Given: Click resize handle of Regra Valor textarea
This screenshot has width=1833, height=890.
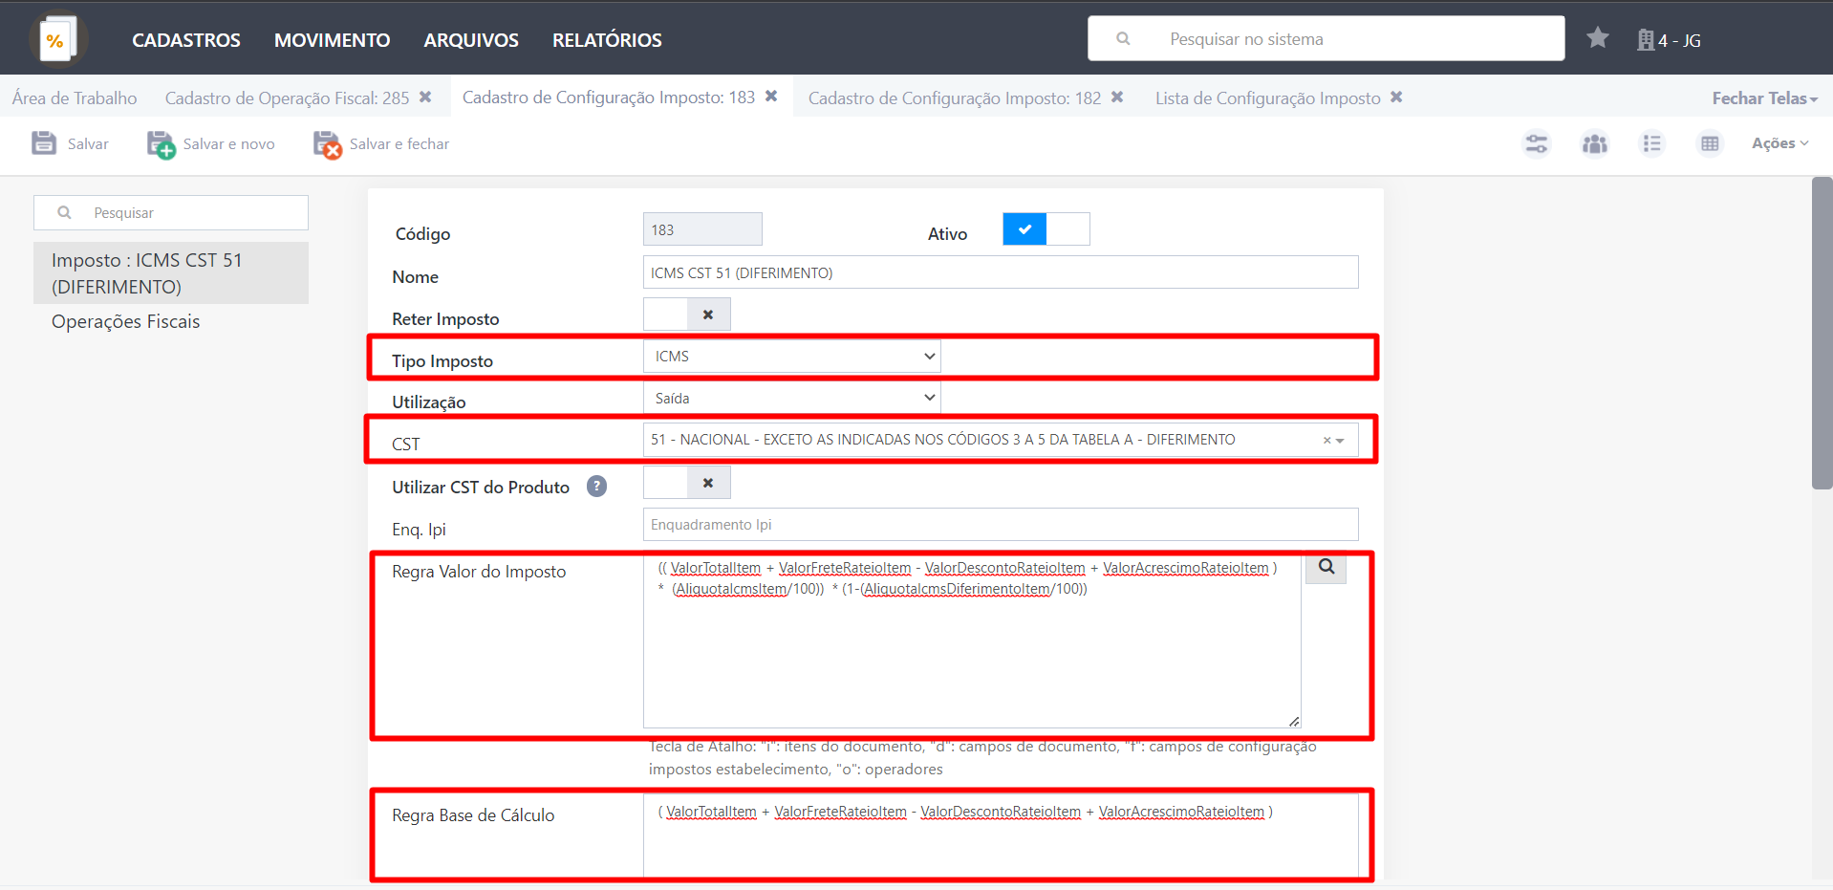Looking at the screenshot, I should click(x=1294, y=722).
